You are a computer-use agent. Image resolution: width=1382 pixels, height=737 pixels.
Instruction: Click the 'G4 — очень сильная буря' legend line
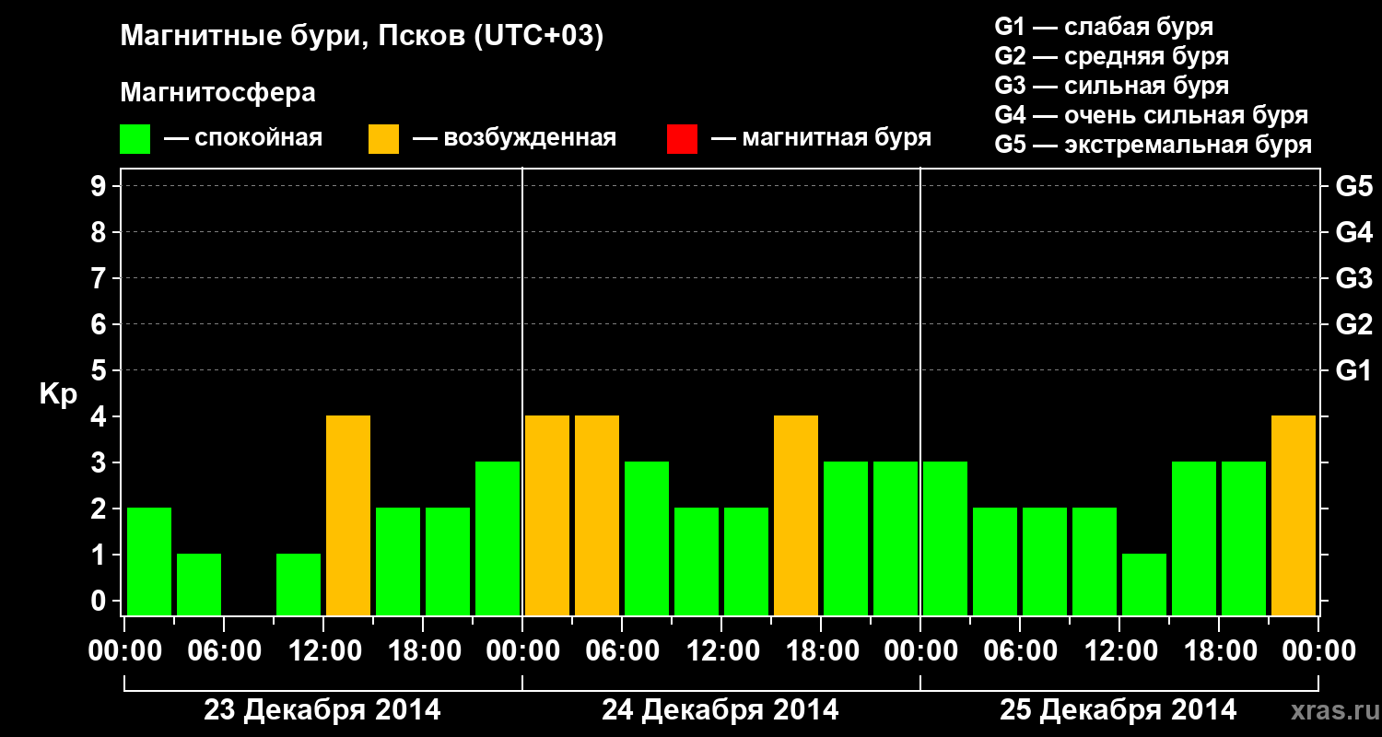point(1152,115)
